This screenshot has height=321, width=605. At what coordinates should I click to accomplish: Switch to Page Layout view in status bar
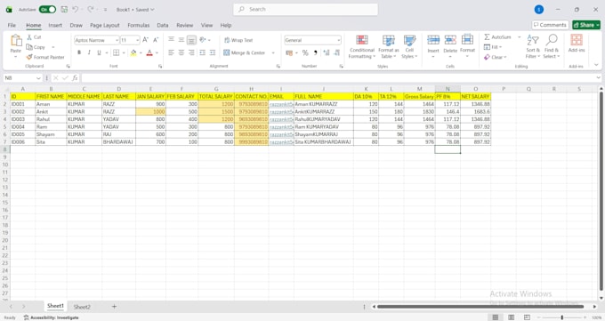(512, 317)
